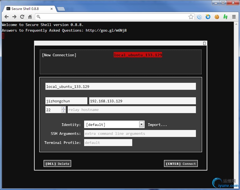Click the Terminal Profile input field

108,143
